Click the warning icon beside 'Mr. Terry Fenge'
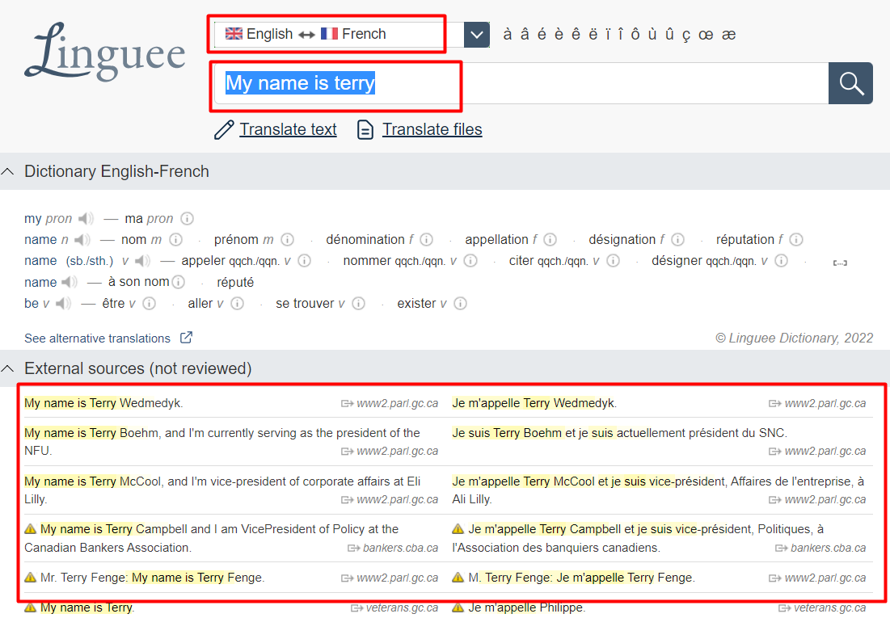 click(31, 578)
